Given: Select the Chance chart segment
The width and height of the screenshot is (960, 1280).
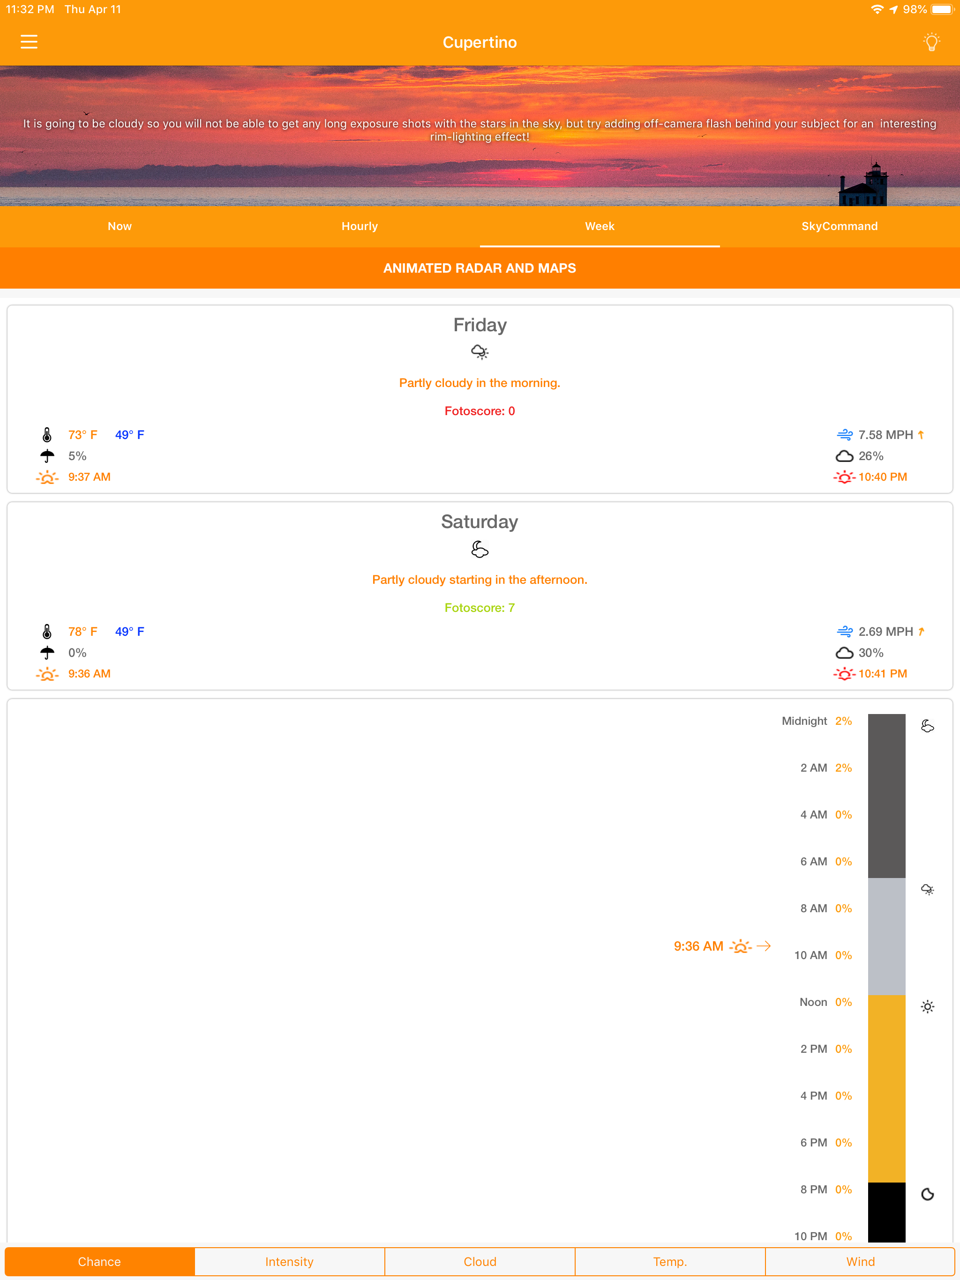Looking at the screenshot, I should [99, 1261].
